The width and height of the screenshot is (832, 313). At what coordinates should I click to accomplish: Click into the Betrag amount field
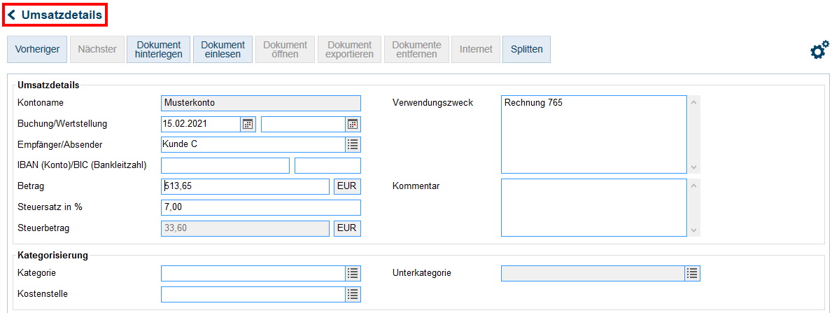[x=245, y=186]
